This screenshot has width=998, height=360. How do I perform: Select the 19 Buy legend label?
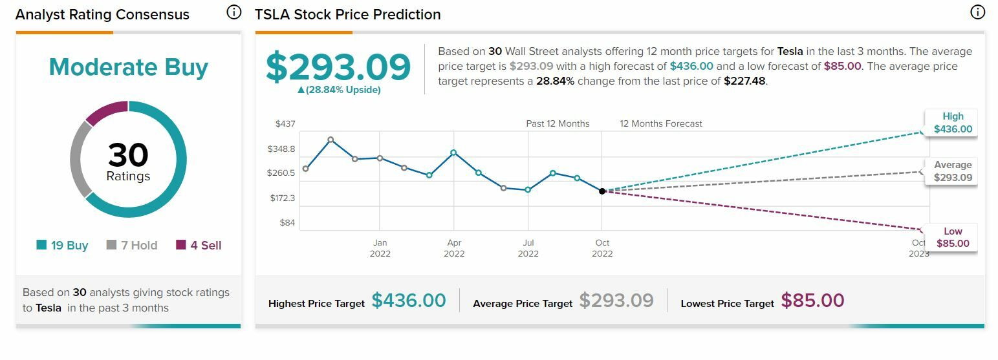click(x=69, y=246)
